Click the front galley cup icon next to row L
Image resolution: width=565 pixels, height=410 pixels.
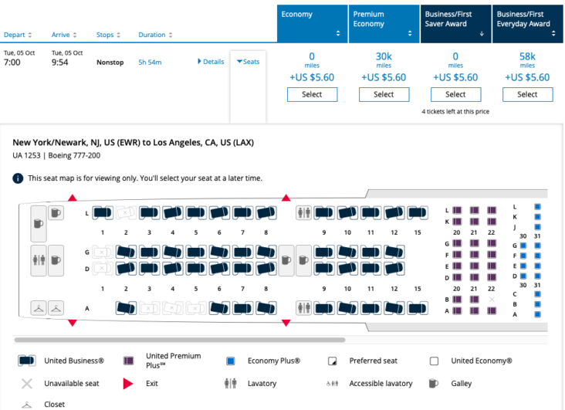click(x=56, y=213)
